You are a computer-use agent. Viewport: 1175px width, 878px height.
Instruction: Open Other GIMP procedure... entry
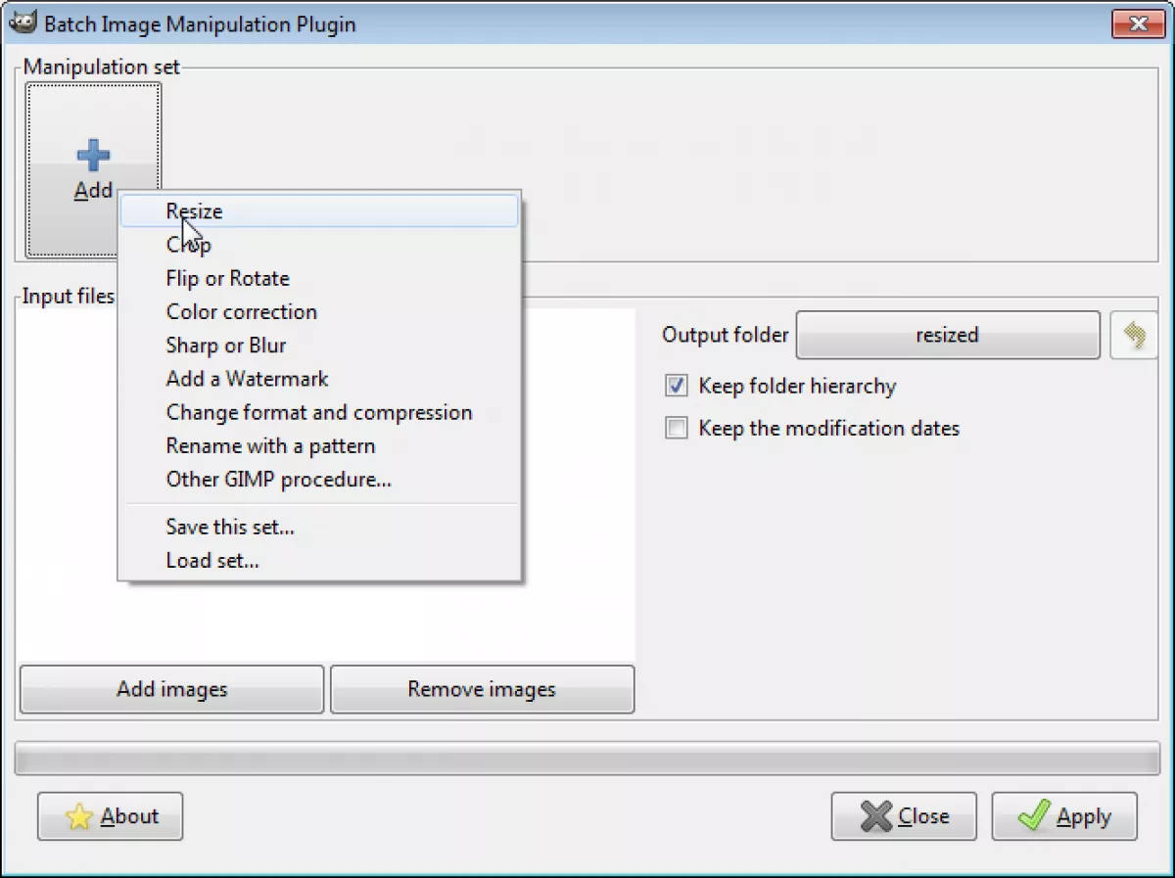[319, 480]
